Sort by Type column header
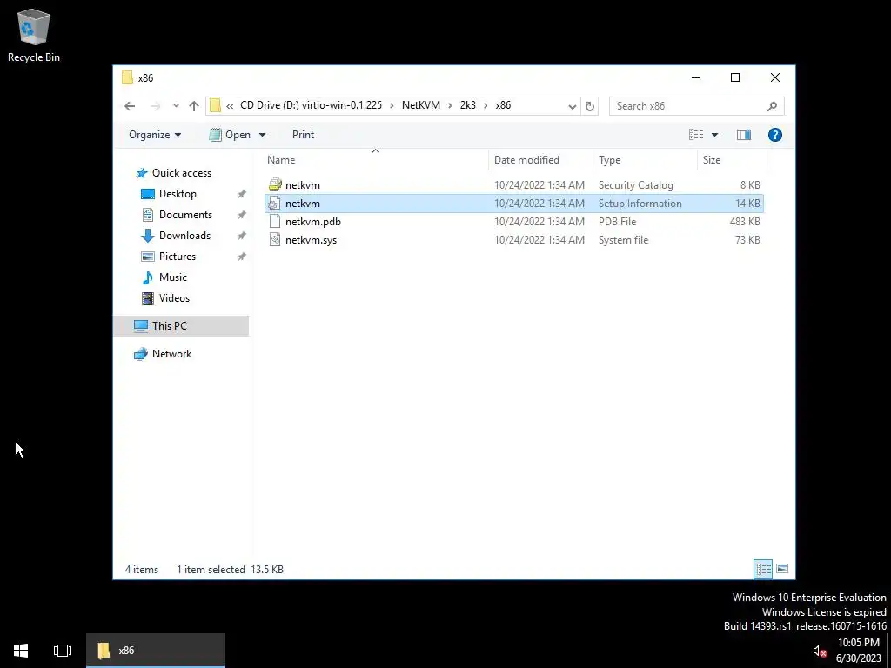The image size is (891, 668). click(645, 160)
